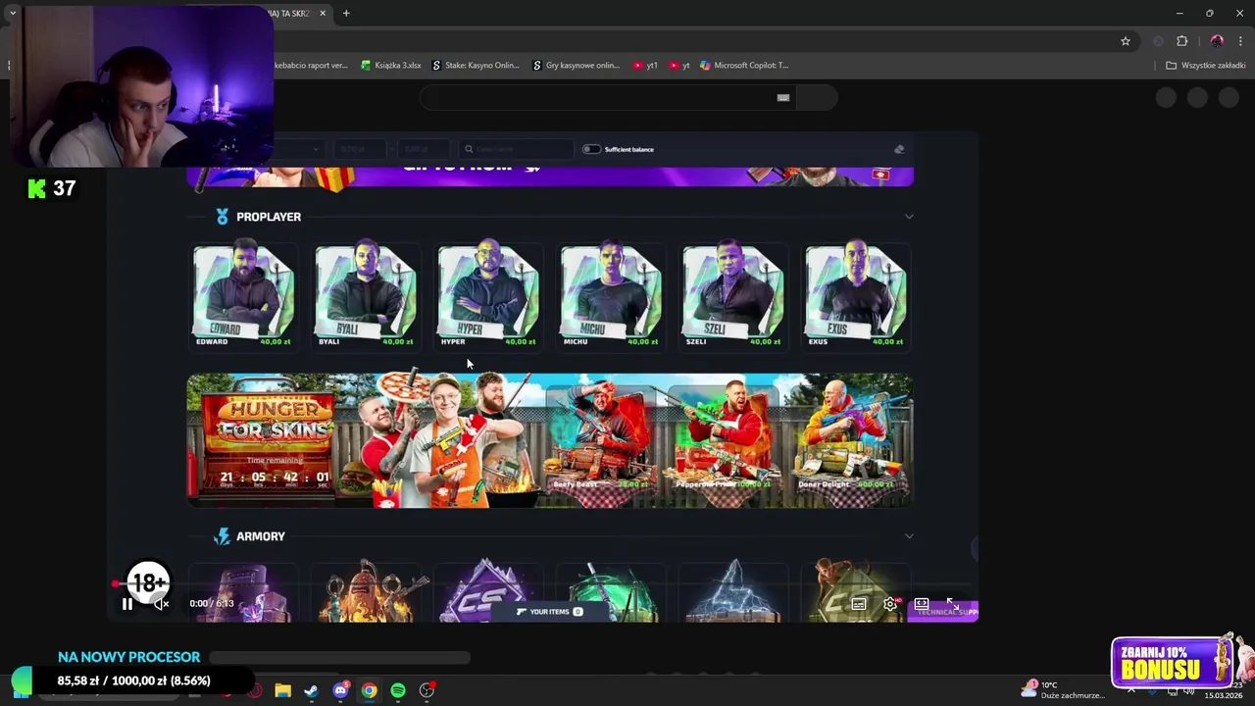1255x706 pixels.
Task: Click the green Kick logo overlay
Action: (x=37, y=188)
